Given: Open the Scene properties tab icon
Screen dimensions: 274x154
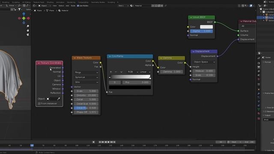Looking at the screenshot, I should coord(259,75).
